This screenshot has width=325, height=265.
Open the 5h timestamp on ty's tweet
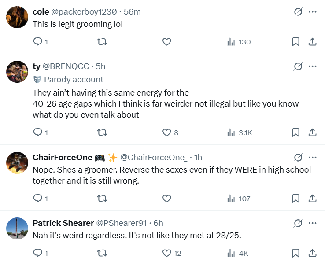click(100, 66)
